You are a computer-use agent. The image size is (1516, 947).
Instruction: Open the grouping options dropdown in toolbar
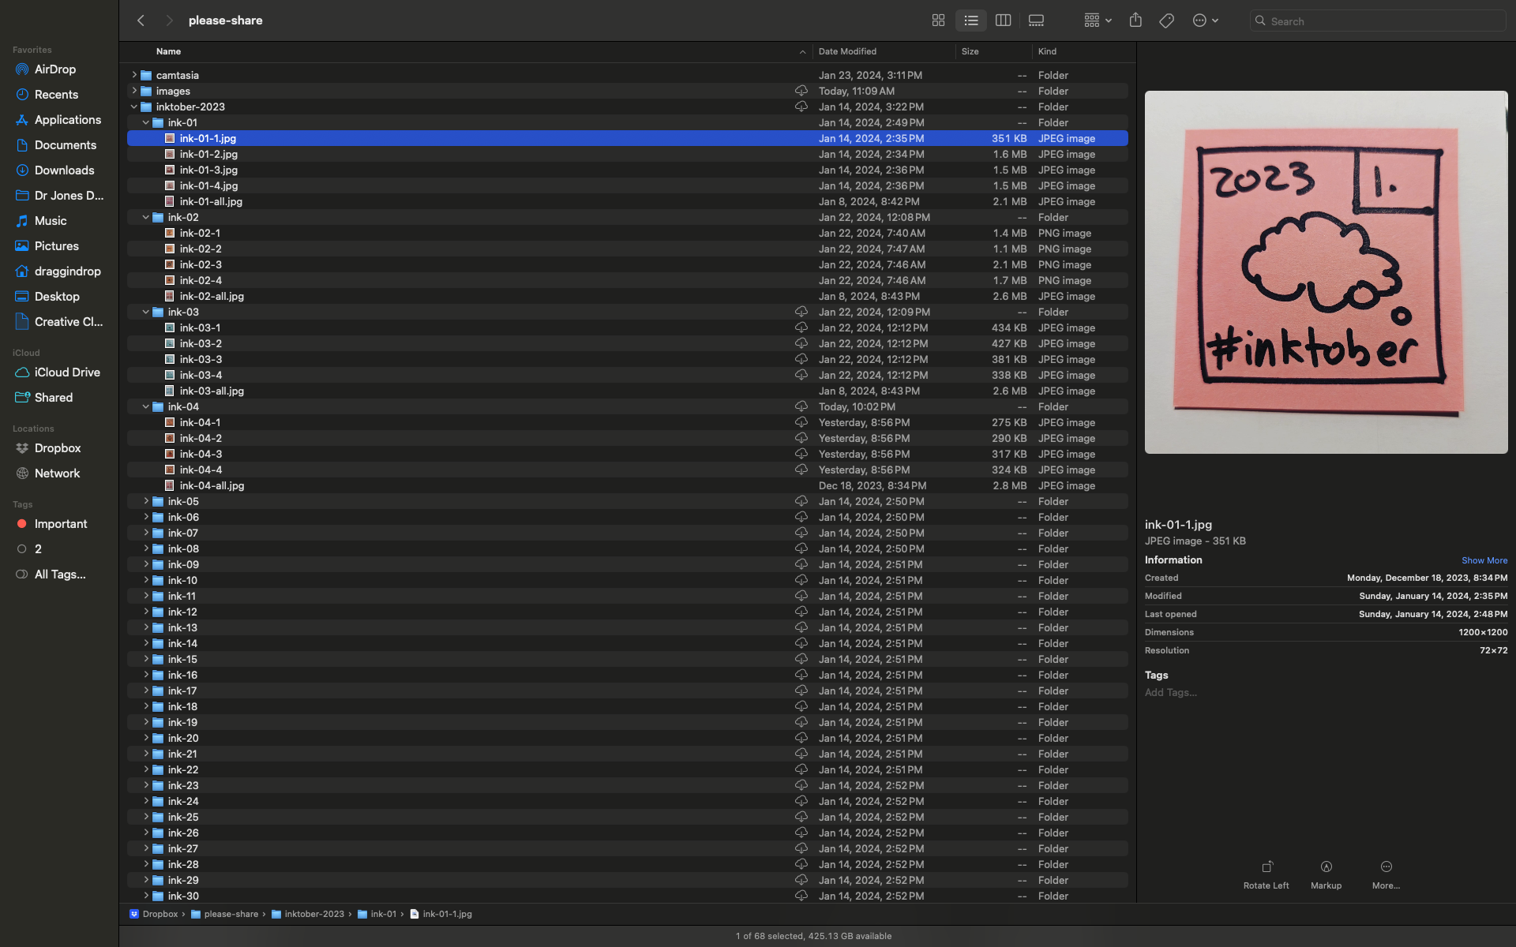pyautogui.click(x=1098, y=20)
